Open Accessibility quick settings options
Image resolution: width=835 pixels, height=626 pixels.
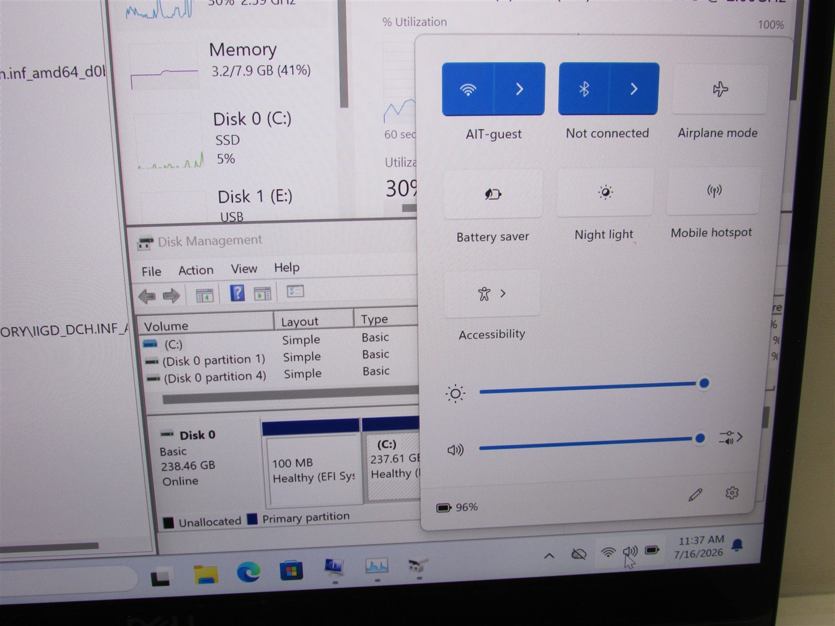point(492,294)
